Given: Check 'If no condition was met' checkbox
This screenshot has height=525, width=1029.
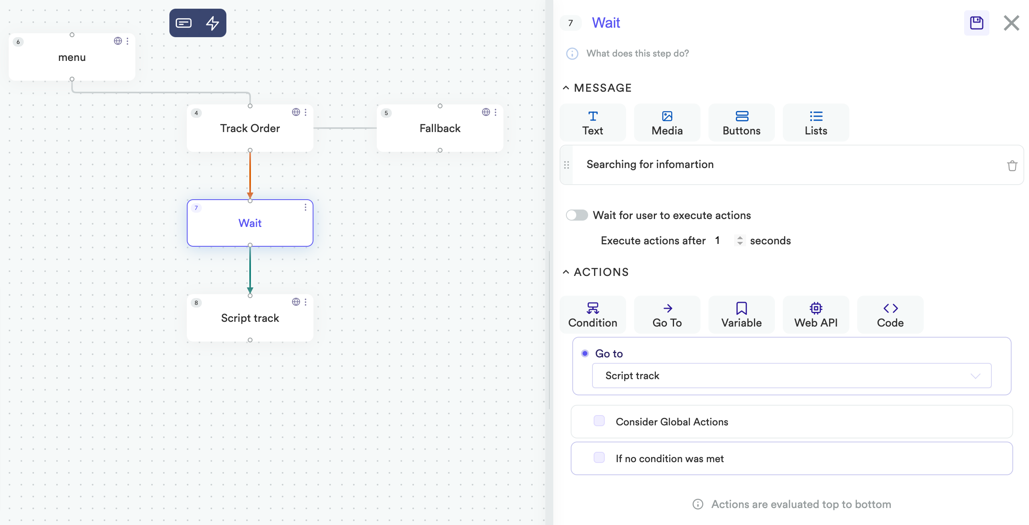Looking at the screenshot, I should pyautogui.click(x=599, y=457).
